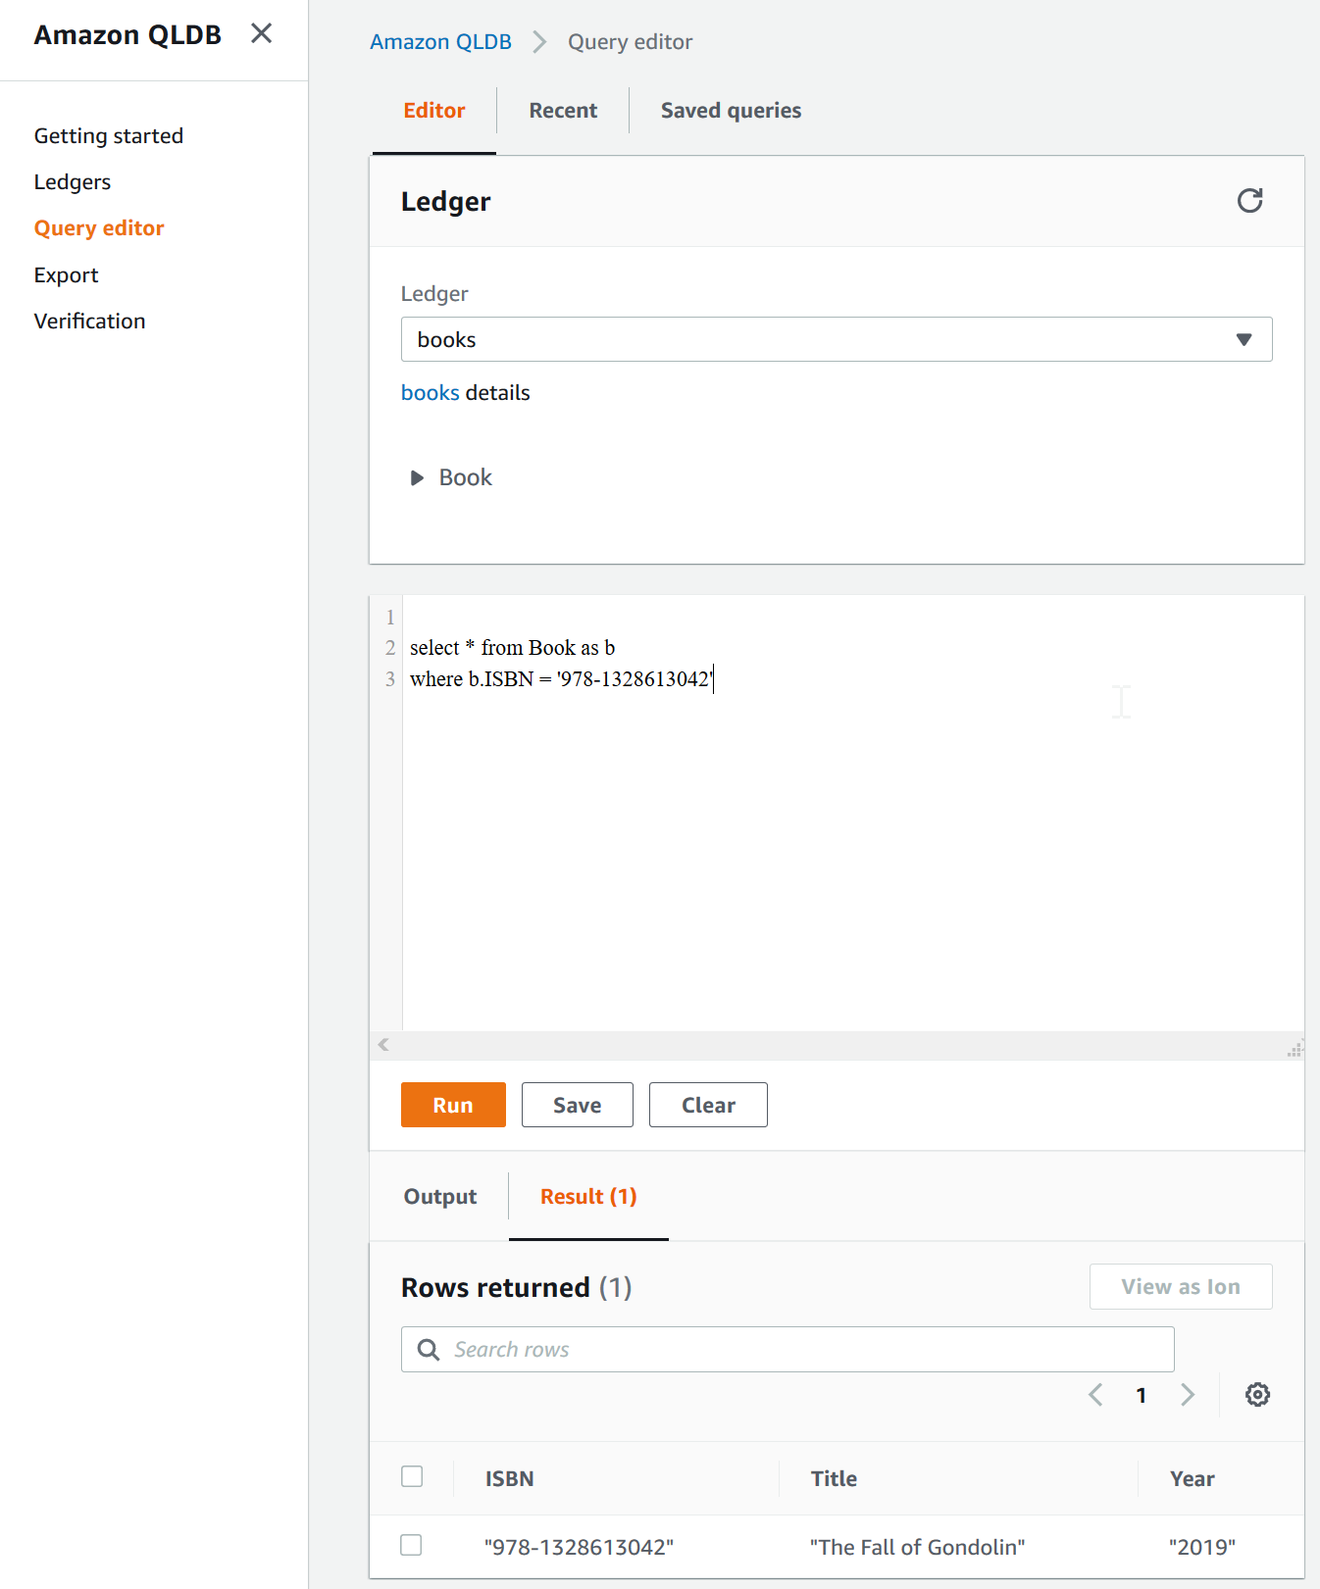1320x1589 pixels.
Task: Expand the Book table tree node
Action: (x=417, y=477)
